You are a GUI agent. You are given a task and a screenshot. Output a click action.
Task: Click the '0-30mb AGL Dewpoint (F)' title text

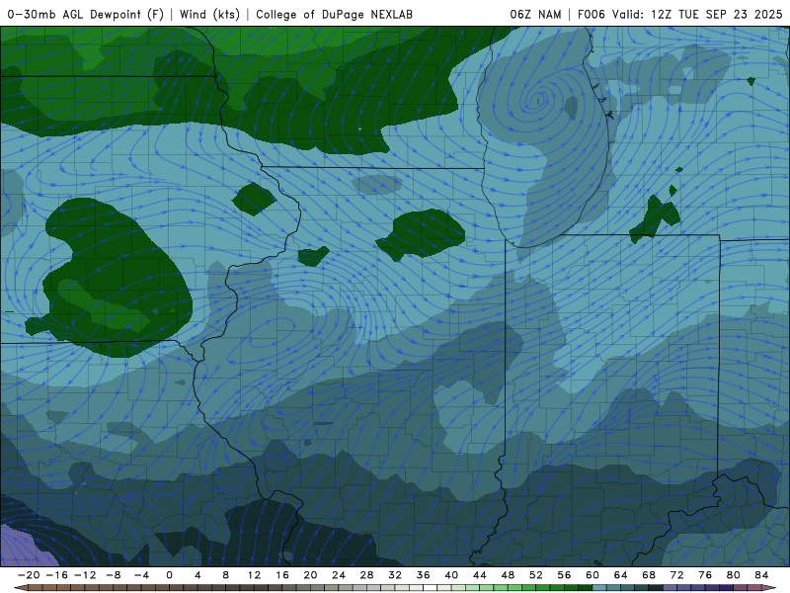(85, 14)
